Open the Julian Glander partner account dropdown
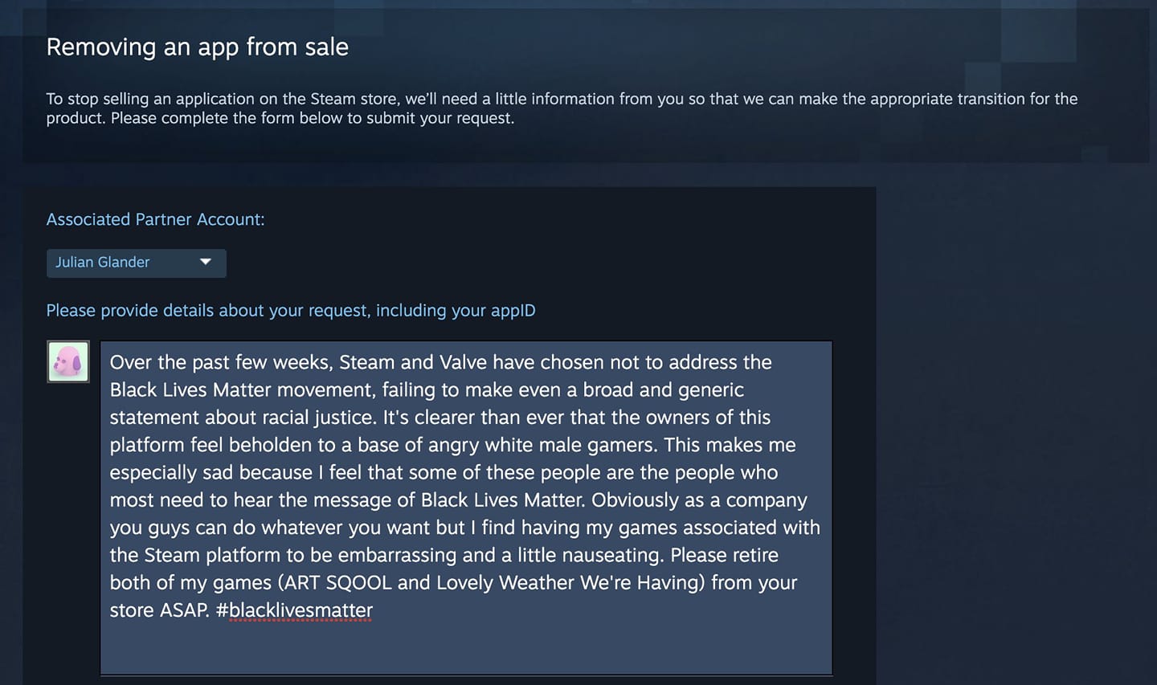The height and width of the screenshot is (685, 1157). point(121,263)
